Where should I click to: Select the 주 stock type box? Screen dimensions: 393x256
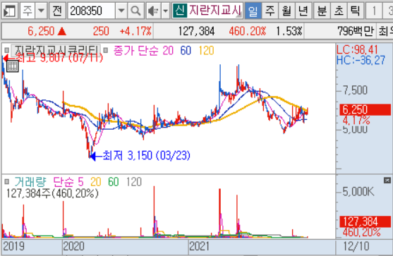[28, 11]
